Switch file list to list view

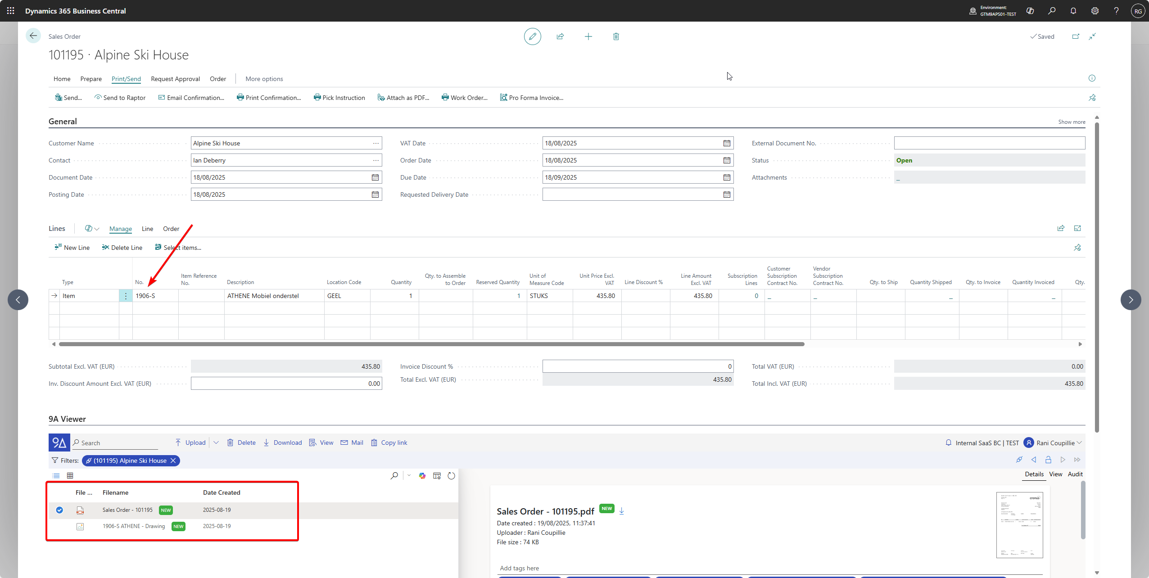pos(56,476)
